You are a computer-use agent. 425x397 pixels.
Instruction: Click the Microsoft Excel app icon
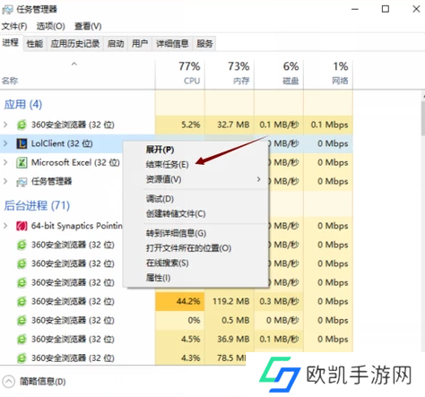pyautogui.click(x=22, y=163)
